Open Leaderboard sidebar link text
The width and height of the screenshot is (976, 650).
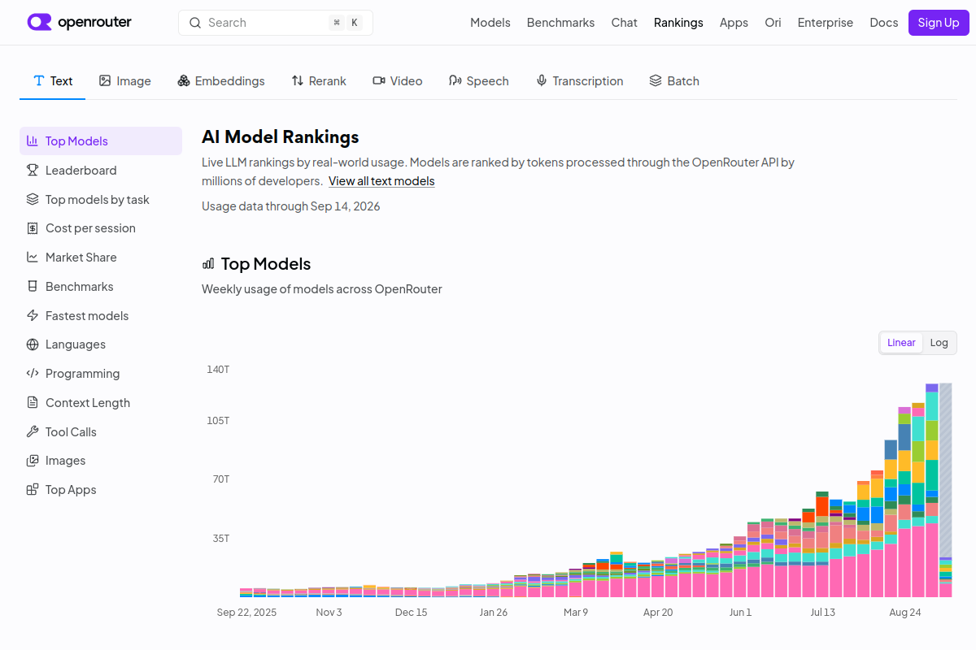tap(81, 171)
